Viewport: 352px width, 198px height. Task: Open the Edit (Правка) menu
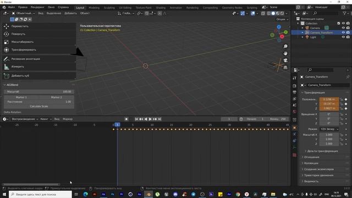click(x=23, y=7)
